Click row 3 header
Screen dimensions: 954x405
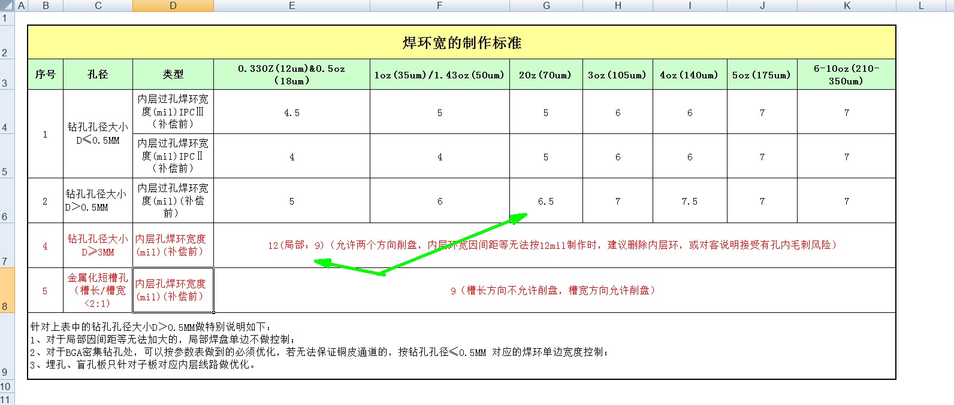coord(7,74)
